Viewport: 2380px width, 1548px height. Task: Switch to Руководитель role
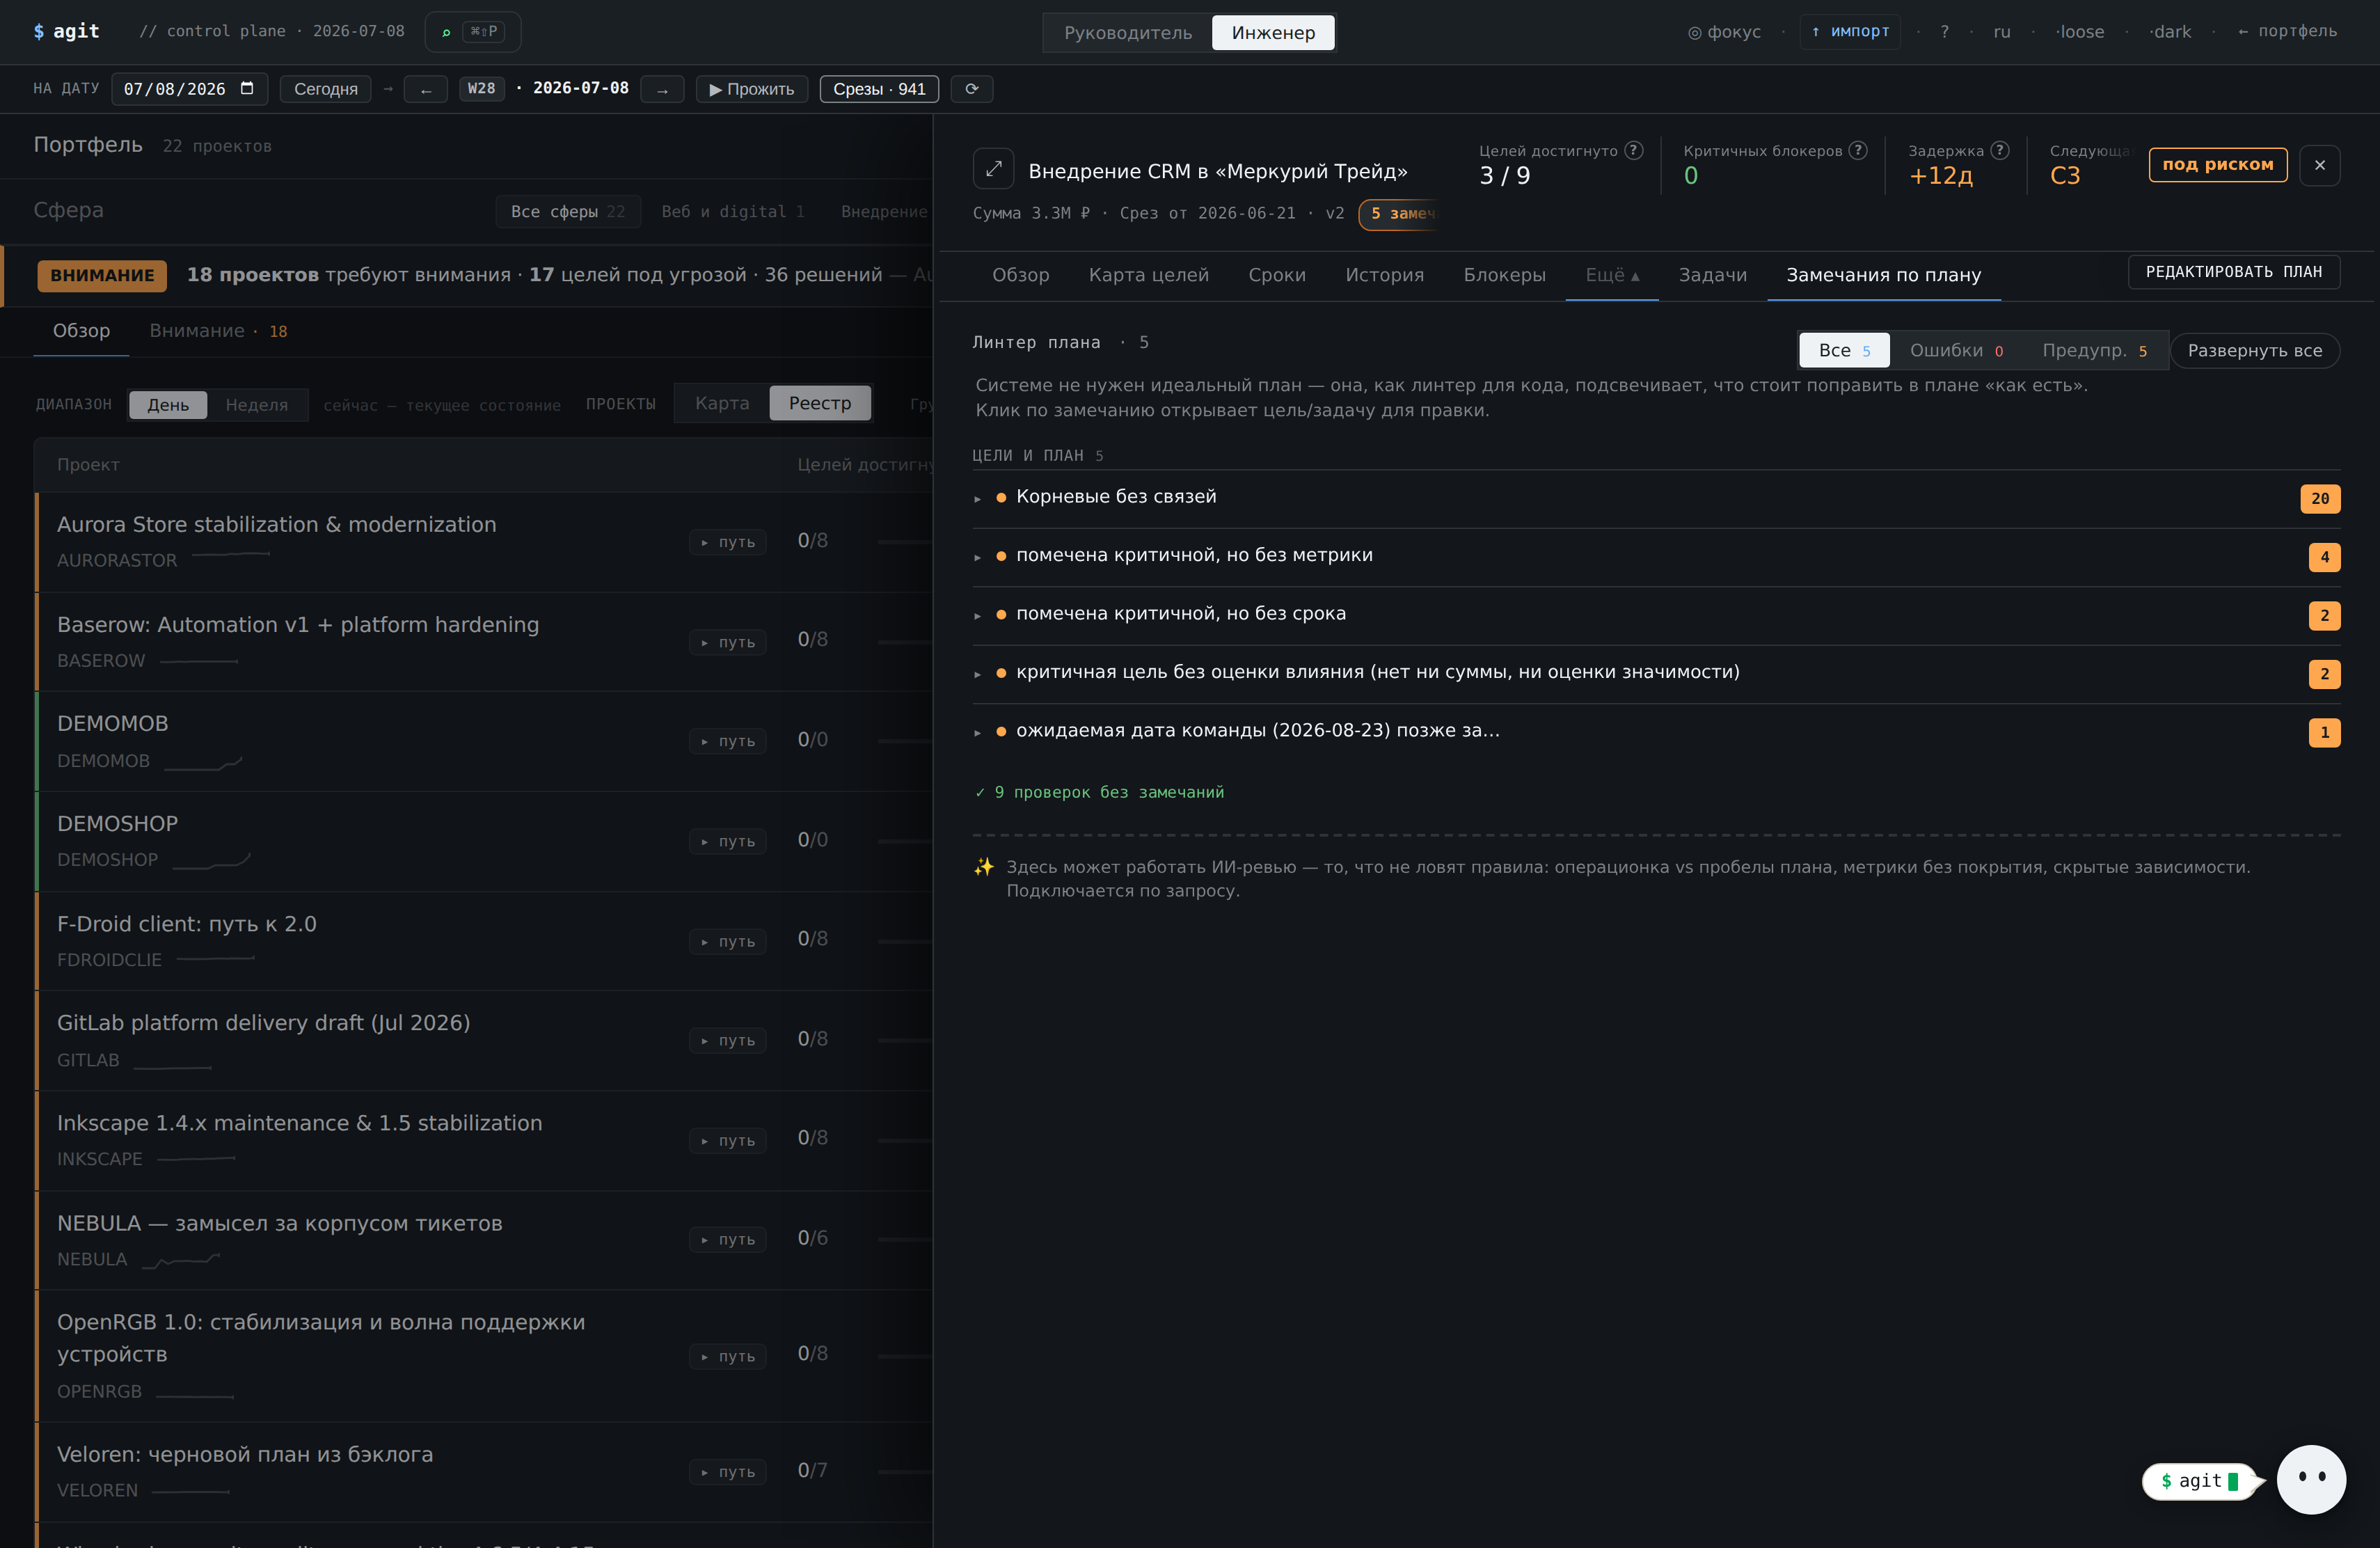point(1128,33)
